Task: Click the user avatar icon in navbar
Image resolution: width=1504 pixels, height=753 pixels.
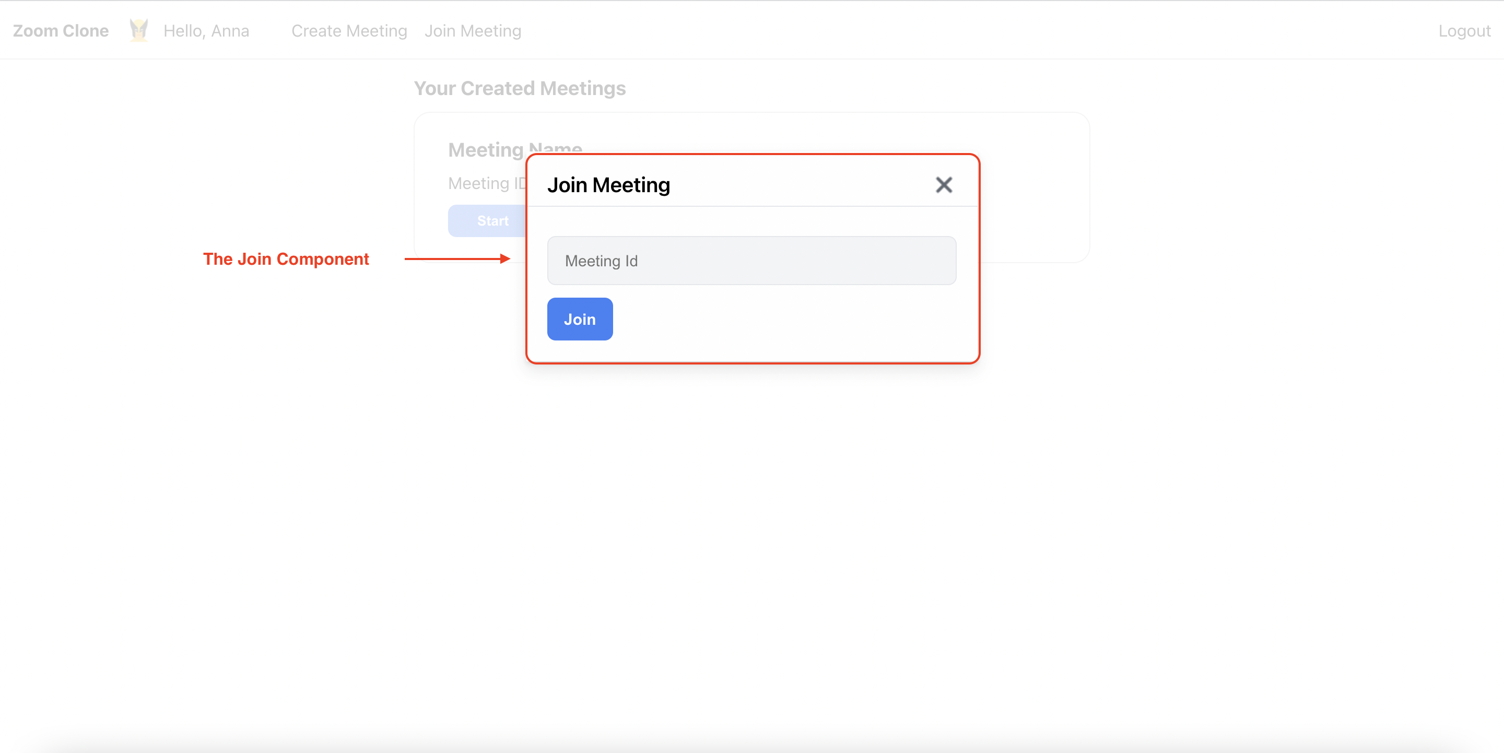Action: [x=138, y=30]
